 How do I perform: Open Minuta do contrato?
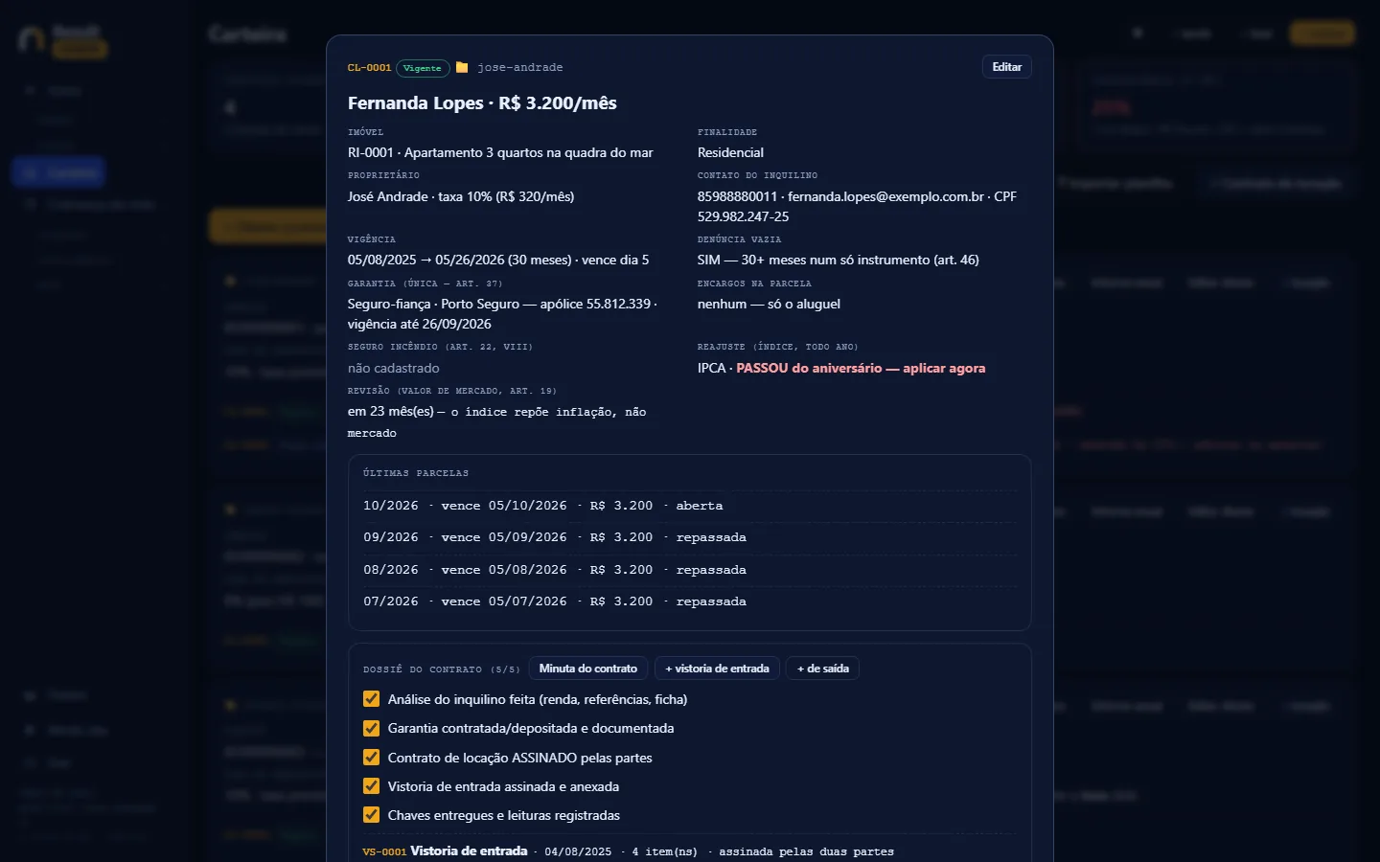[x=587, y=669]
